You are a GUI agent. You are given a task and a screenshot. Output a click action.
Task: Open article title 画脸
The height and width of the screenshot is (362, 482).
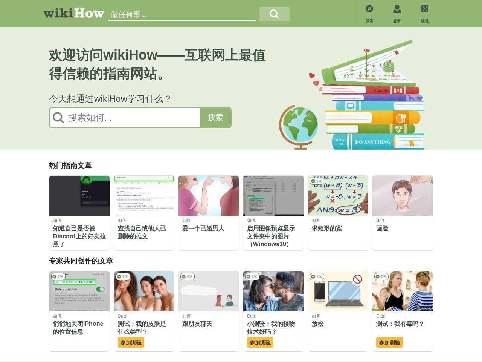pyautogui.click(x=382, y=229)
